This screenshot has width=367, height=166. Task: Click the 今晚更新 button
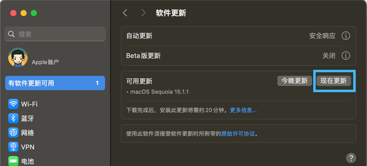(294, 81)
